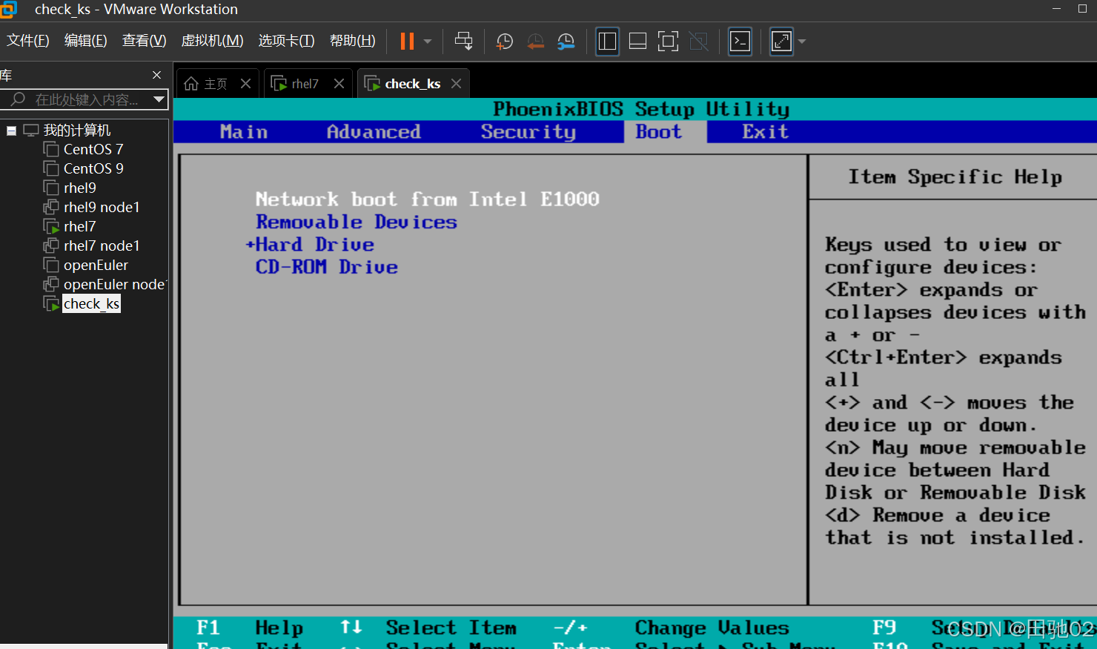Open the stretch display dropdown arrow

[x=801, y=42]
